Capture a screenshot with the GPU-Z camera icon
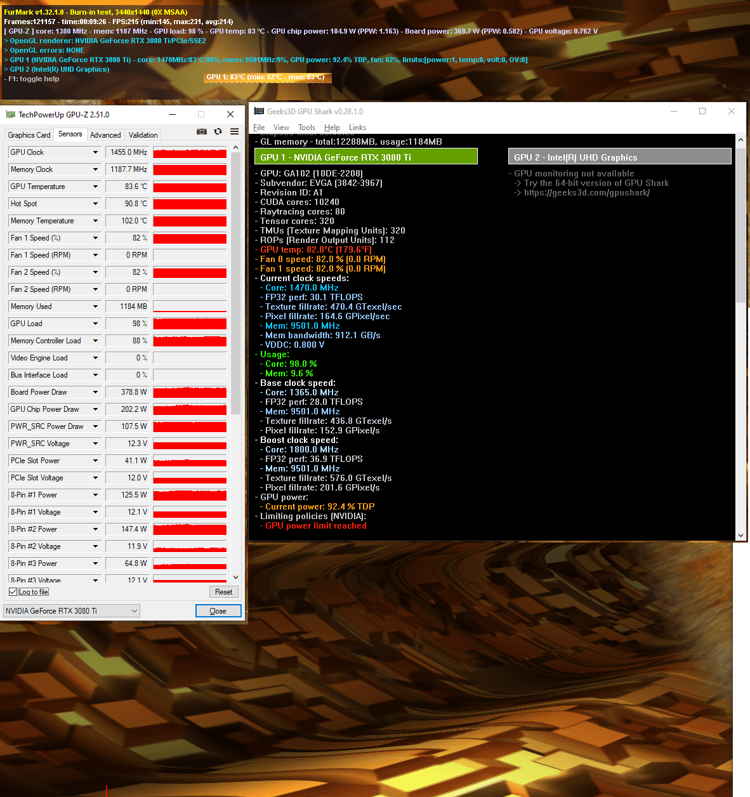This screenshot has width=750, height=797. [201, 131]
